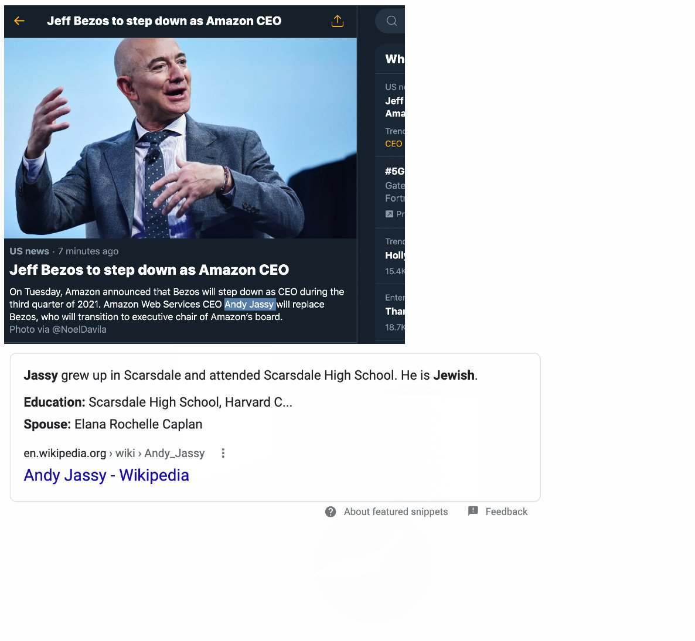This screenshot has height=641, width=695.
Task: Click the Jeff Bezos headline below photo
Action: (x=149, y=270)
